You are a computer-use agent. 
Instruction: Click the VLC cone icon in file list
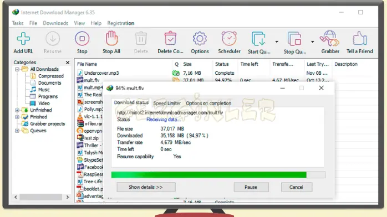(80, 116)
